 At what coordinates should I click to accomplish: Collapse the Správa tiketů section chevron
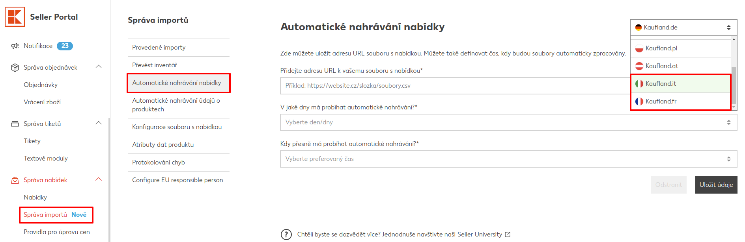(x=99, y=123)
